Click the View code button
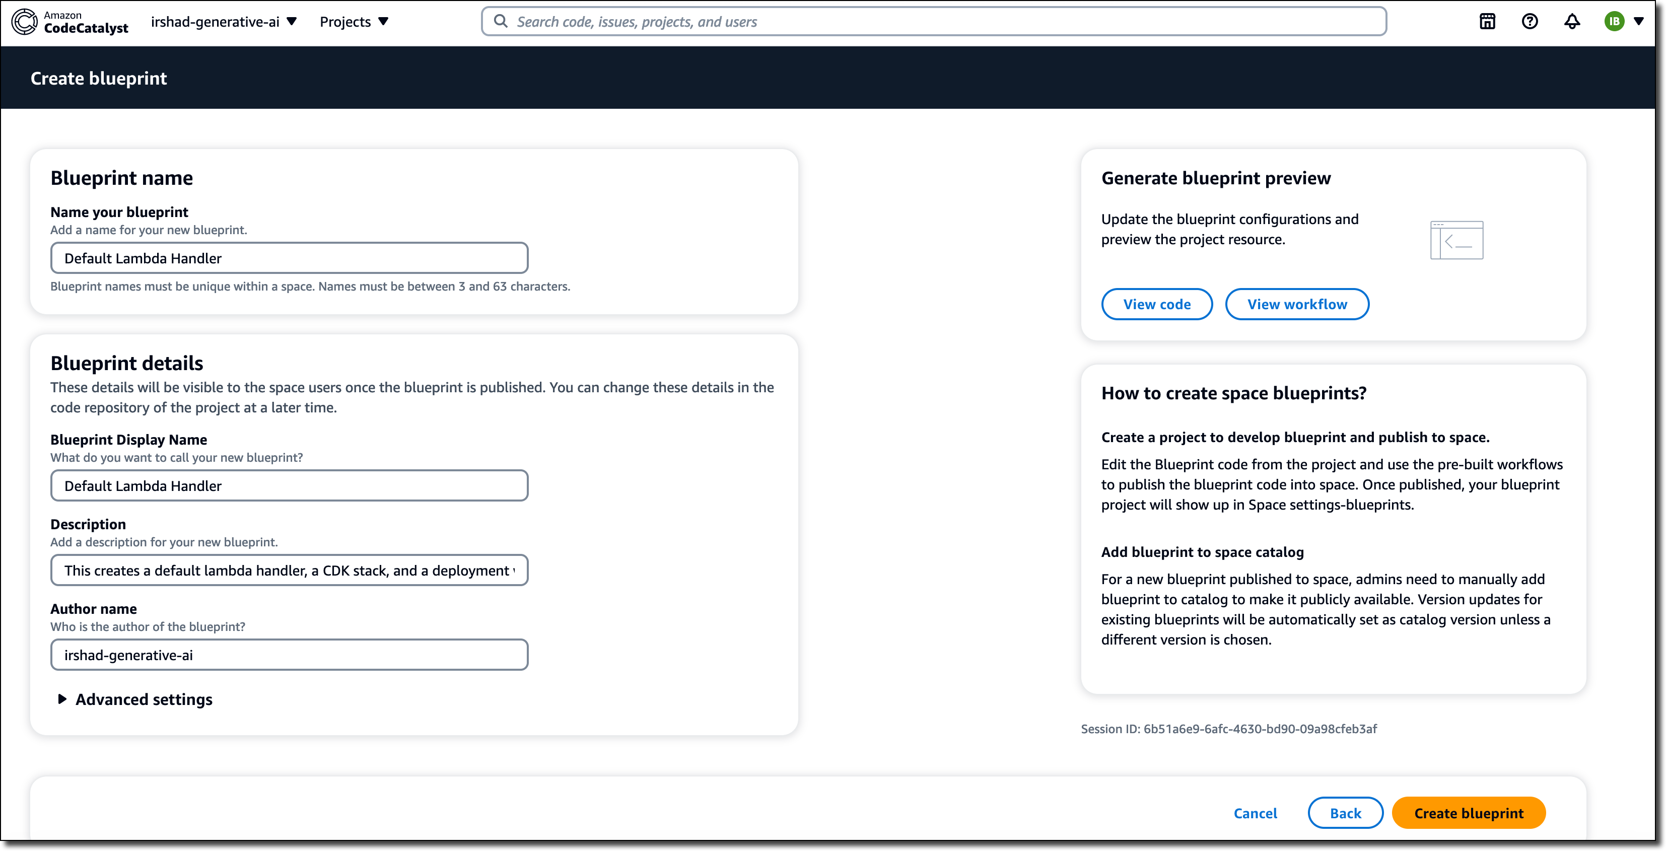1666x851 pixels. pos(1156,305)
